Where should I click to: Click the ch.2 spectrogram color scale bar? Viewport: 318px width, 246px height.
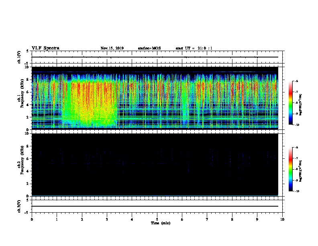pos(290,169)
